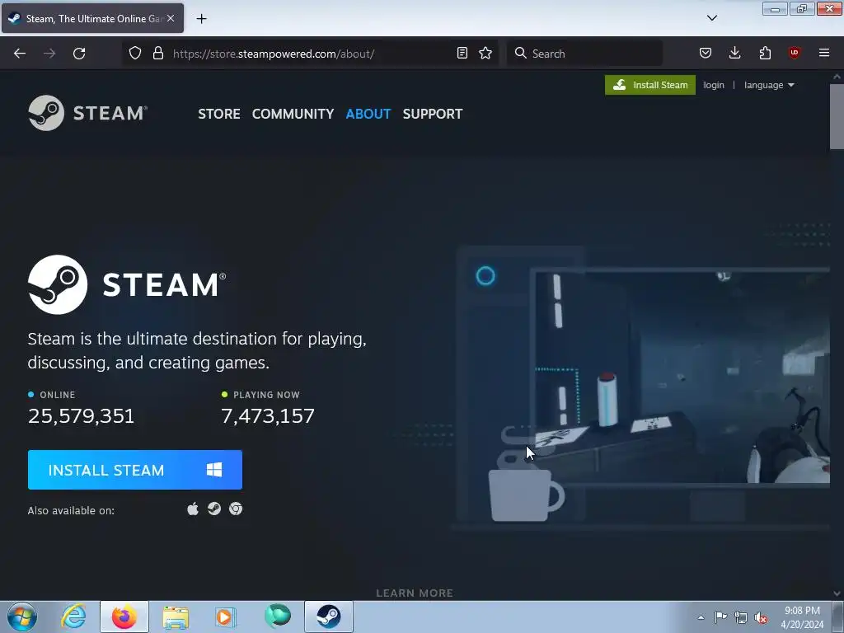Launch Internet Explorer from the taskbar
844x633 pixels.
click(73, 617)
